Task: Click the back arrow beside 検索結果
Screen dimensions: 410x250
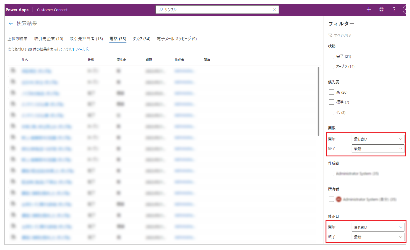Action: point(11,23)
